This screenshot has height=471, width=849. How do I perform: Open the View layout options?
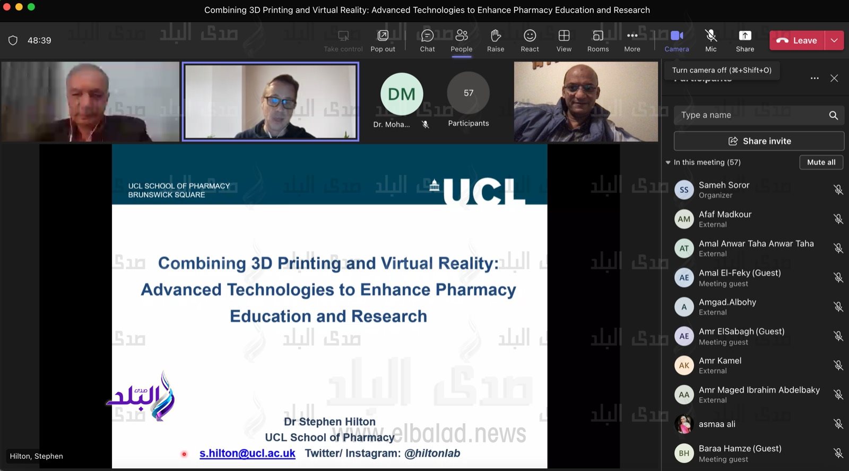tap(564, 40)
